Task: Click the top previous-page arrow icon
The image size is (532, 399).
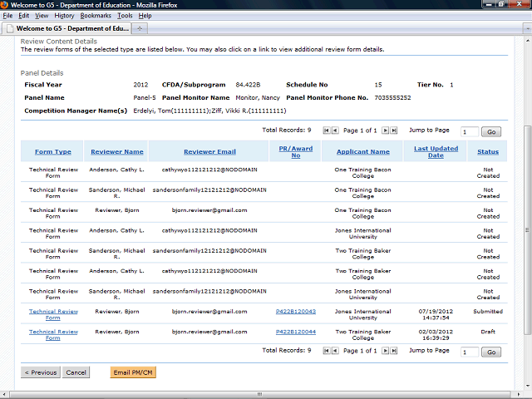Action: pos(335,131)
